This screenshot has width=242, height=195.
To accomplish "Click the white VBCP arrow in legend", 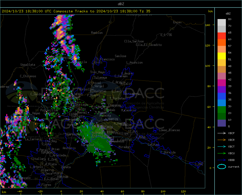I will pyautogui.click(x=222, y=133).
